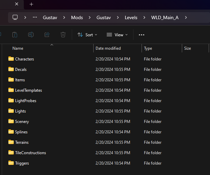This screenshot has height=175, width=210.
Task: Click File folder type in Triggers row
Action: click(x=153, y=163)
